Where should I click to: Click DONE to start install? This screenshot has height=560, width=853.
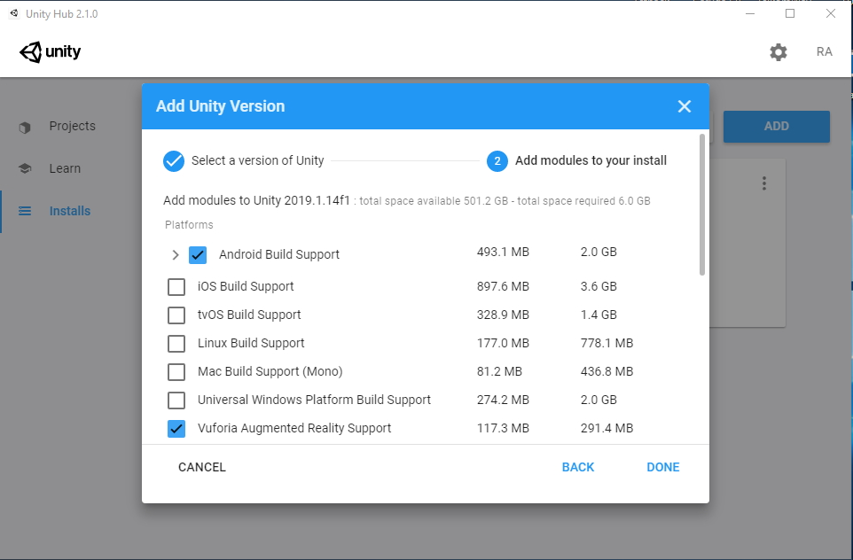(662, 467)
